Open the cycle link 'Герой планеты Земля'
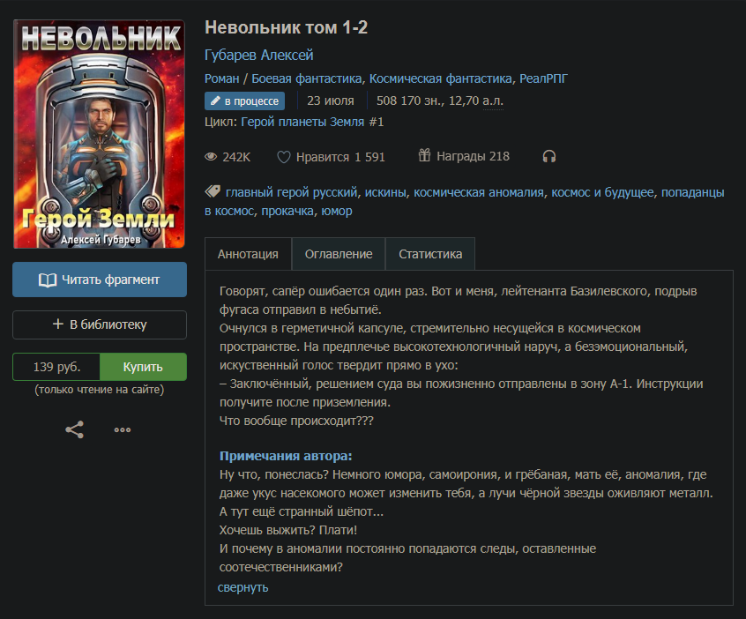This screenshot has width=746, height=619. pyautogui.click(x=302, y=122)
